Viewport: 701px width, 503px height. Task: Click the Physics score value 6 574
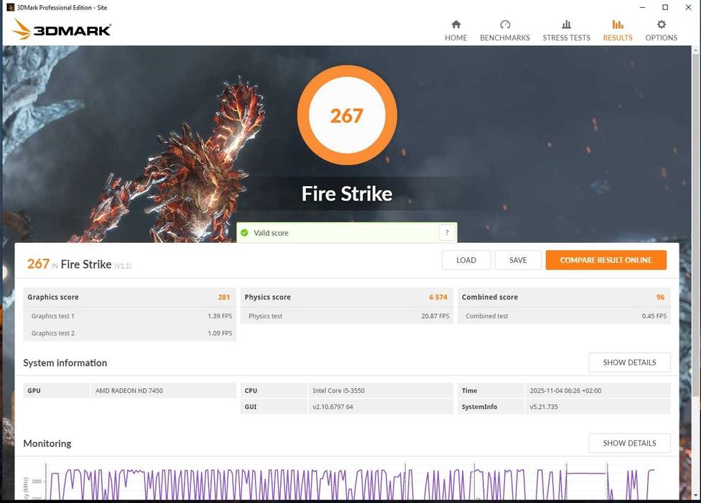(438, 297)
